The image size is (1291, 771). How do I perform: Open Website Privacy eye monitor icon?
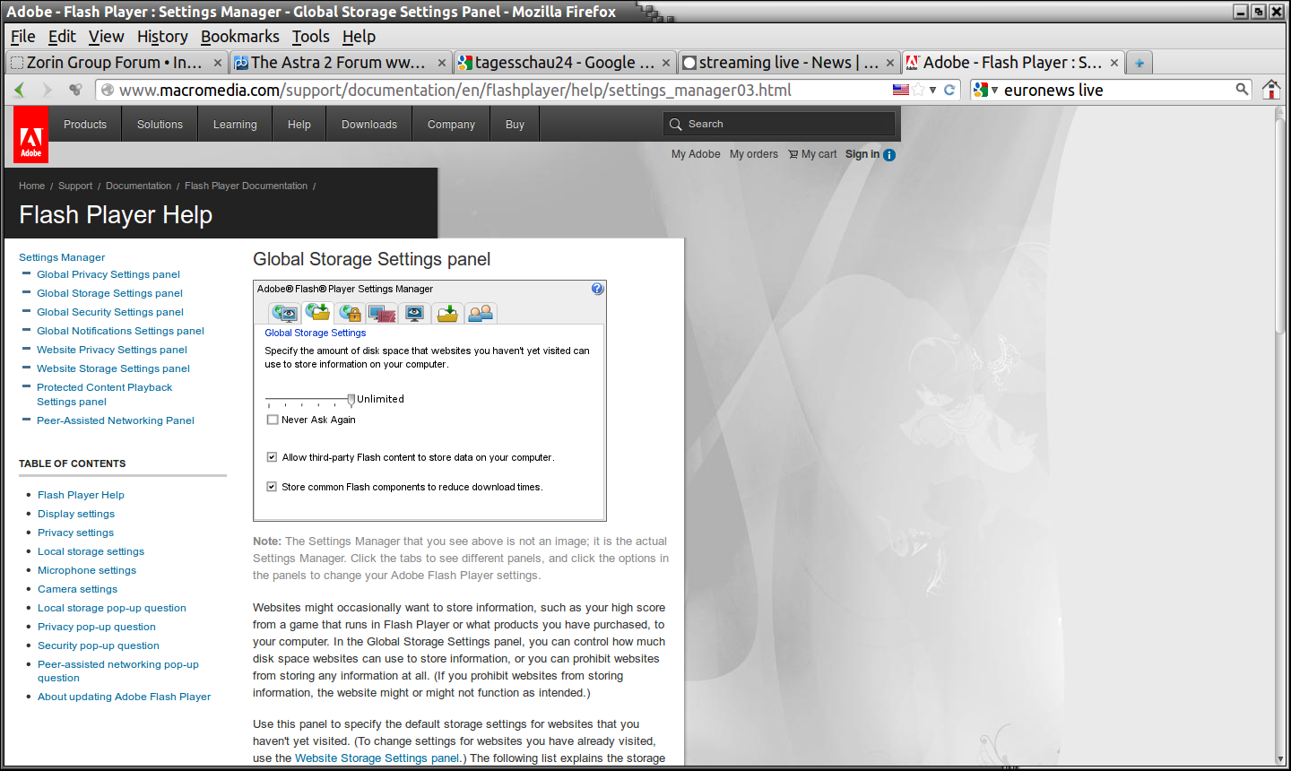[414, 313]
